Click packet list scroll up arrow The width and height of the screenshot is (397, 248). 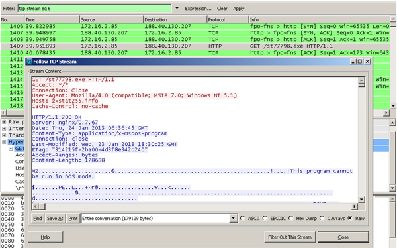pos(393,19)
